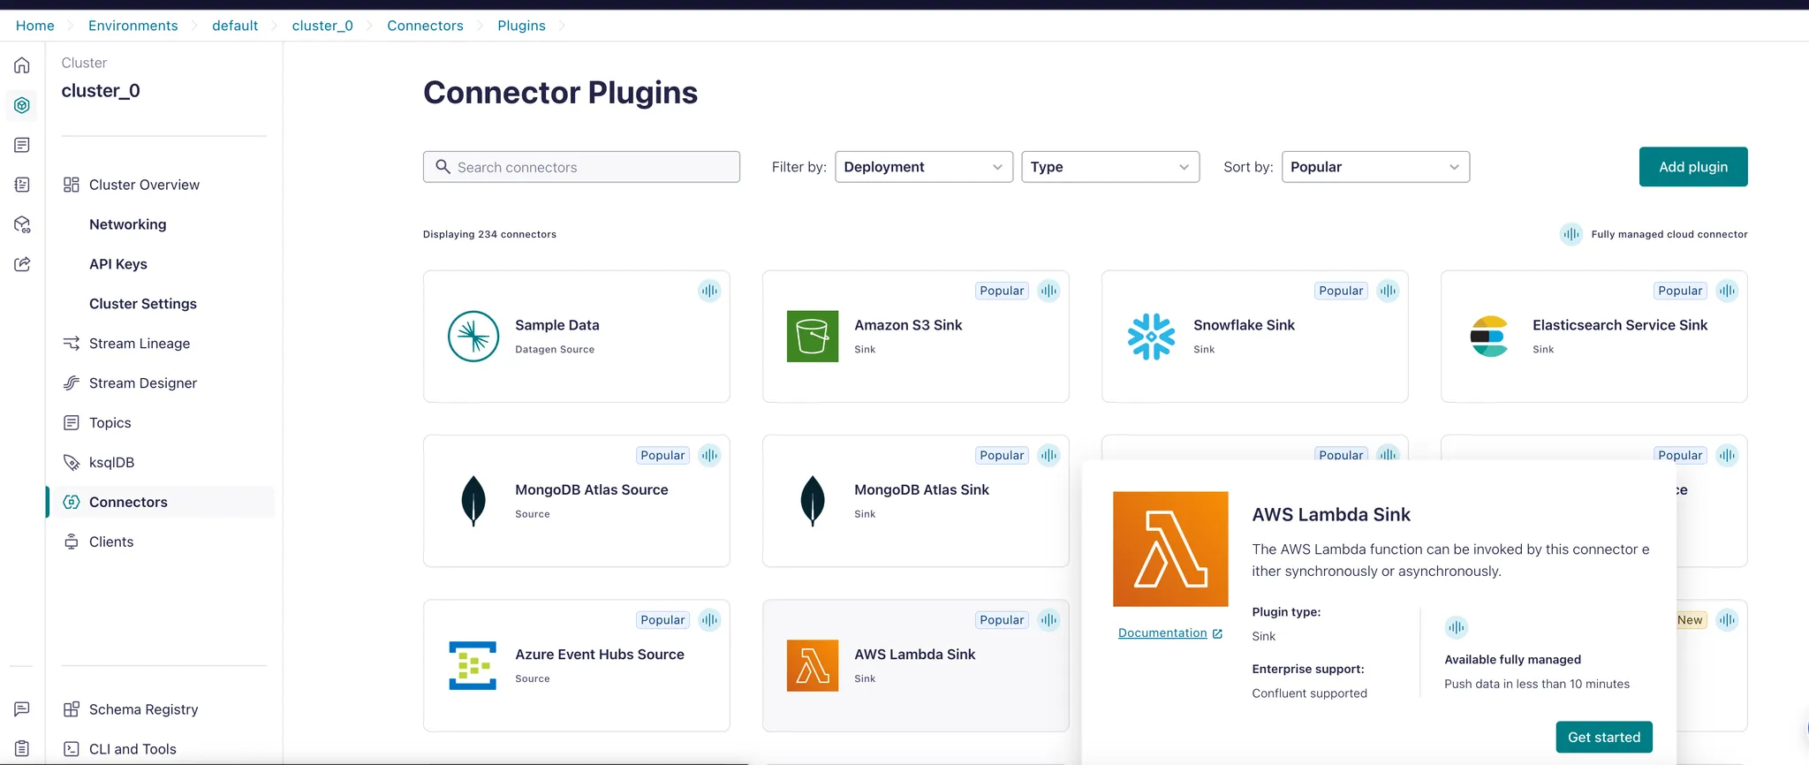Click the AWS Lambda Sink card title
This screenshot has height=765, width=1809.
[914, 655]
